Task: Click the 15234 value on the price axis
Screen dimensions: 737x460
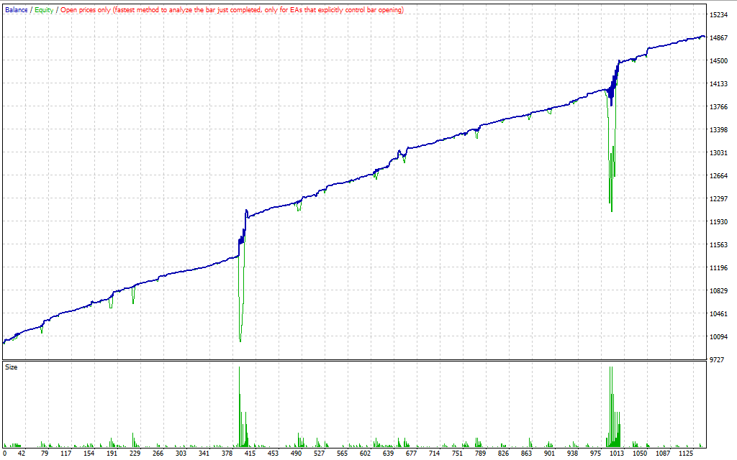Action: click(719, 15)
